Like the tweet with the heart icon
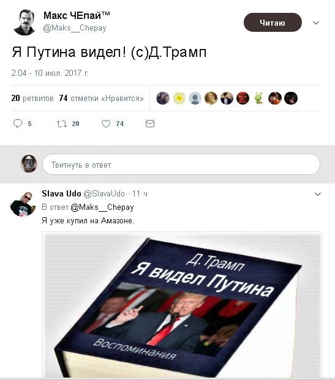This screenshot has width=335, height=380. 106,124
